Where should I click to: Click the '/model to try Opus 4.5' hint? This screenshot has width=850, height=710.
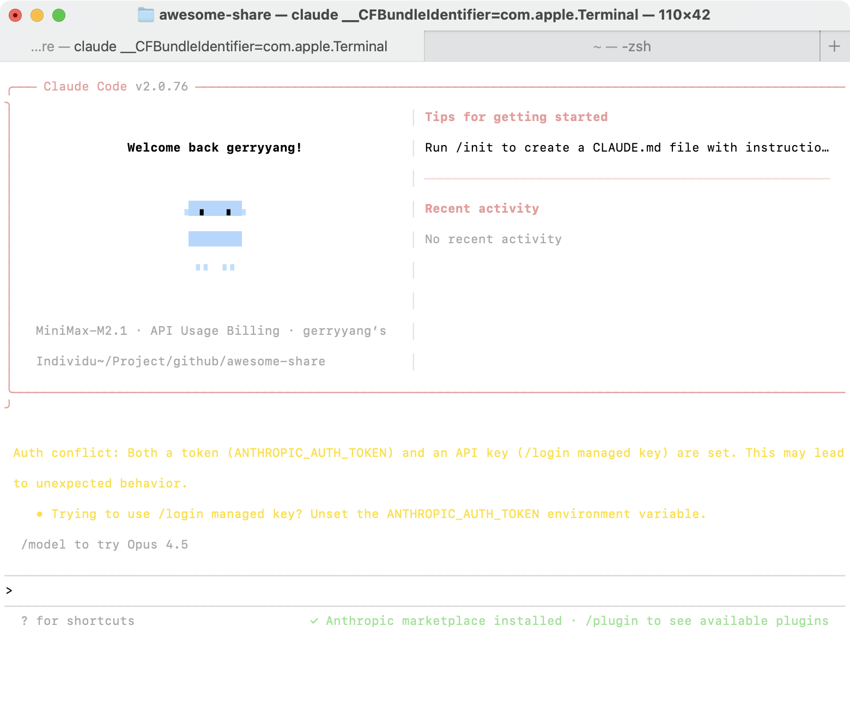tap(105, 545)
